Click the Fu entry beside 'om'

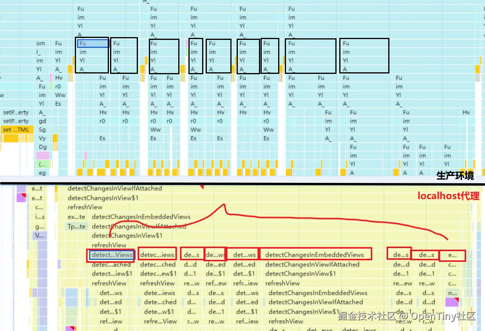[x=58, y=43]
